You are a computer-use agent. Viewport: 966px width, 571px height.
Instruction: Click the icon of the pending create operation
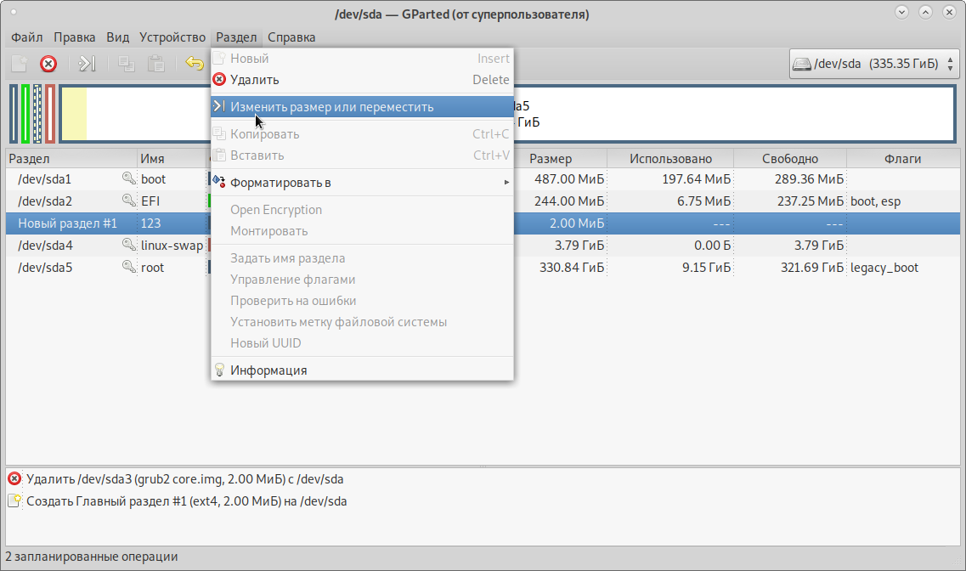[x=14, y=500]
